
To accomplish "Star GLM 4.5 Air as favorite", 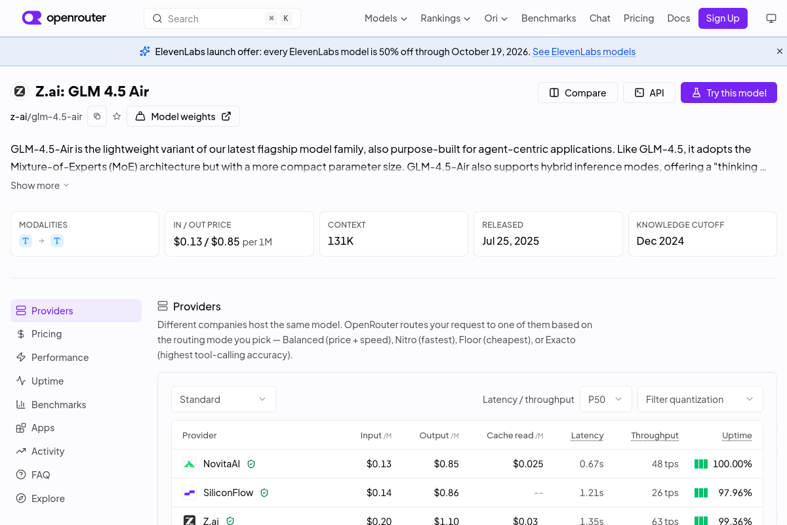I will 117,116.
